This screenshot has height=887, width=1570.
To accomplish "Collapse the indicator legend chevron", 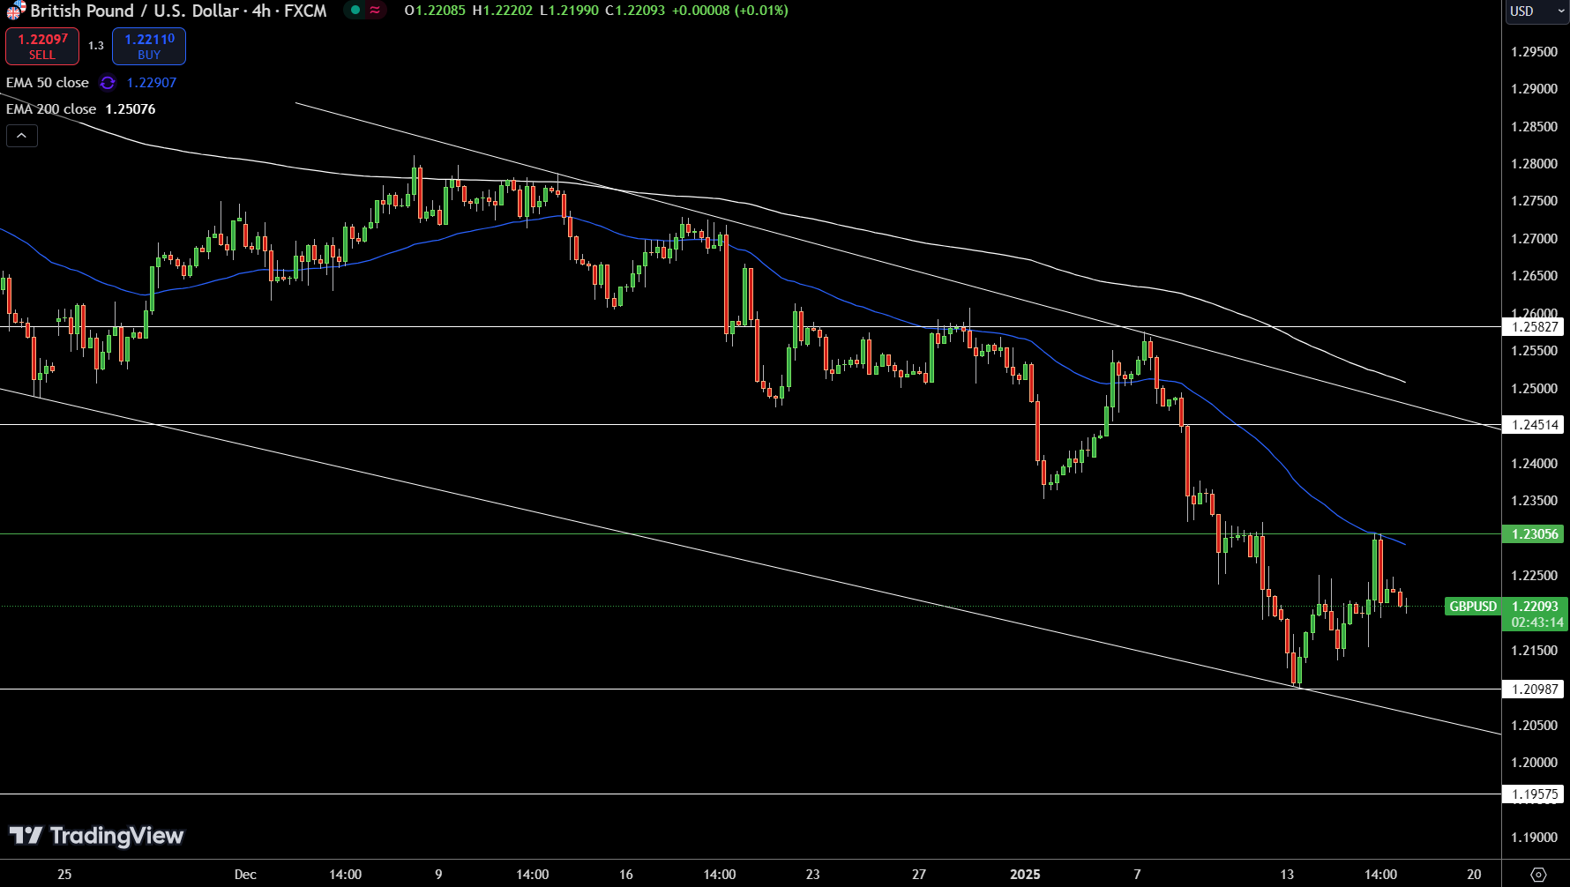I will (x=21, y=136).
